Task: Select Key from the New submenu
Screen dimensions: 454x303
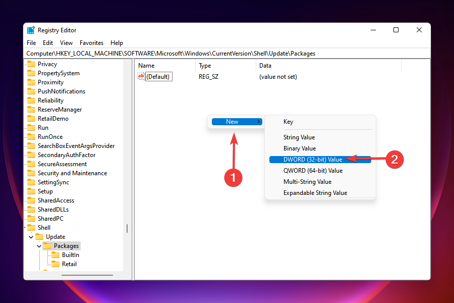Action: 288,122
